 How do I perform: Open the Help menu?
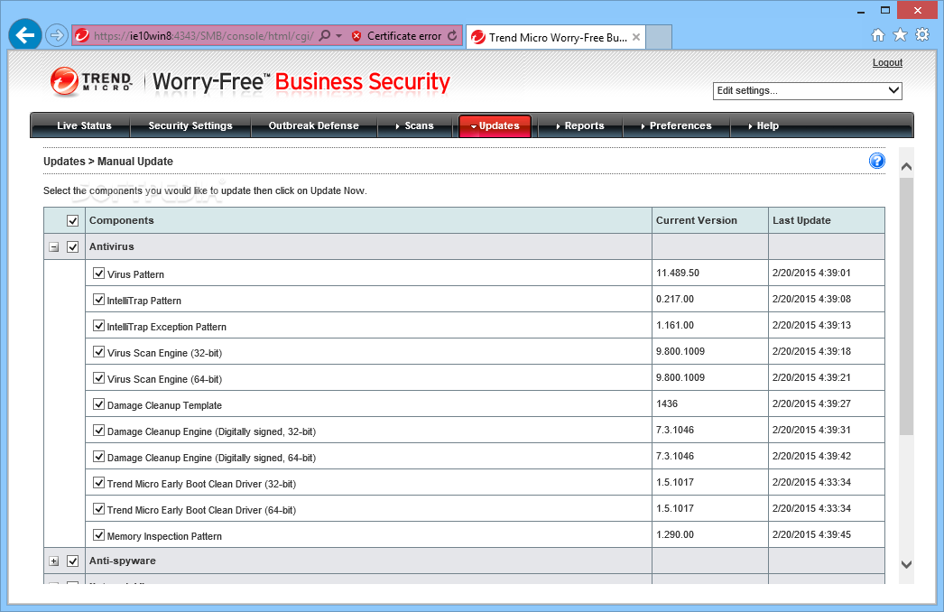click(x=764, y=125)
